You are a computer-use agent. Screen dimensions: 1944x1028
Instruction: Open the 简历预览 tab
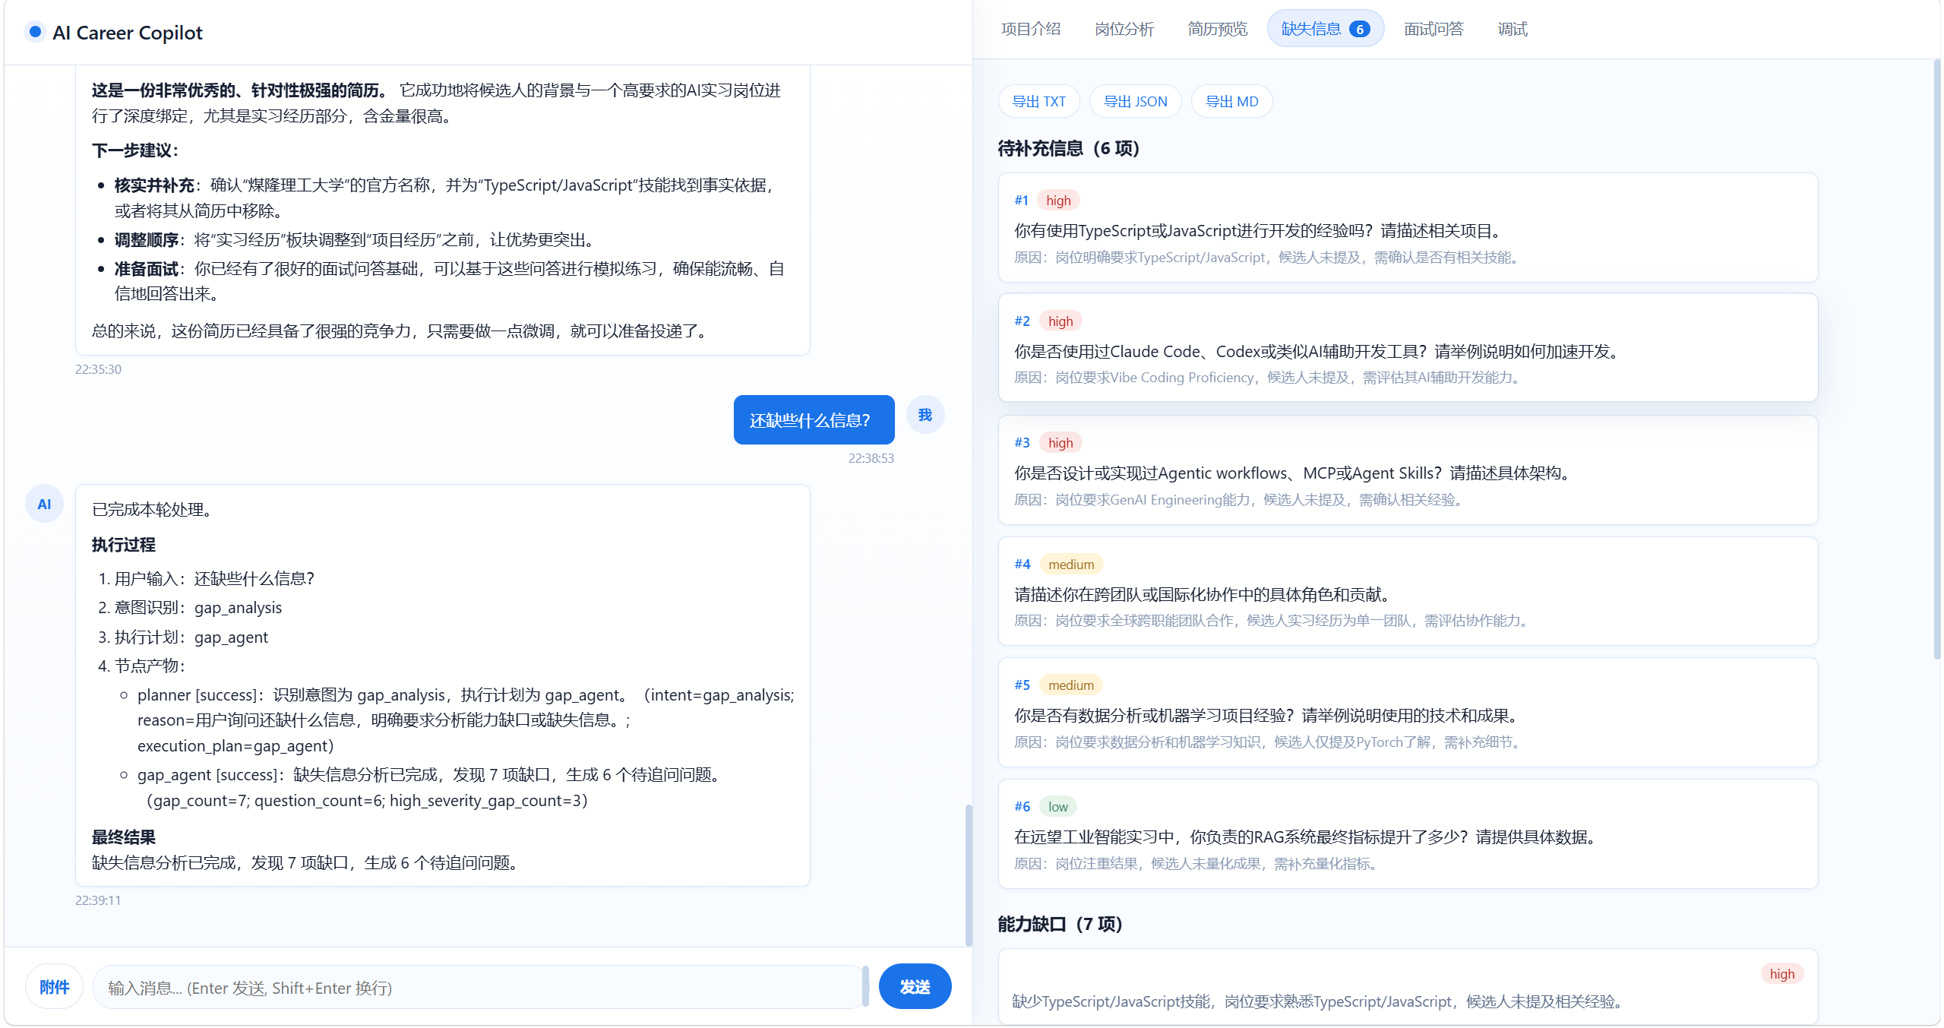[x=1217, y=29]
